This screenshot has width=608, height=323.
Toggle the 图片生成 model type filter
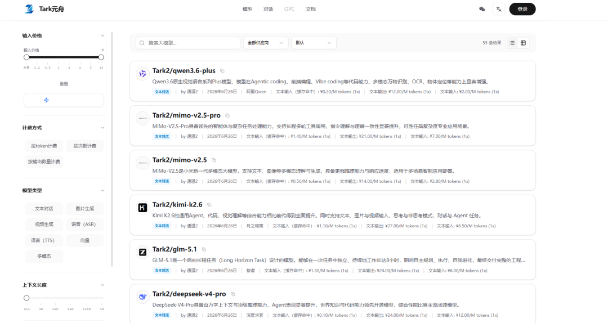pyautogui.click(x=85, y=209)
